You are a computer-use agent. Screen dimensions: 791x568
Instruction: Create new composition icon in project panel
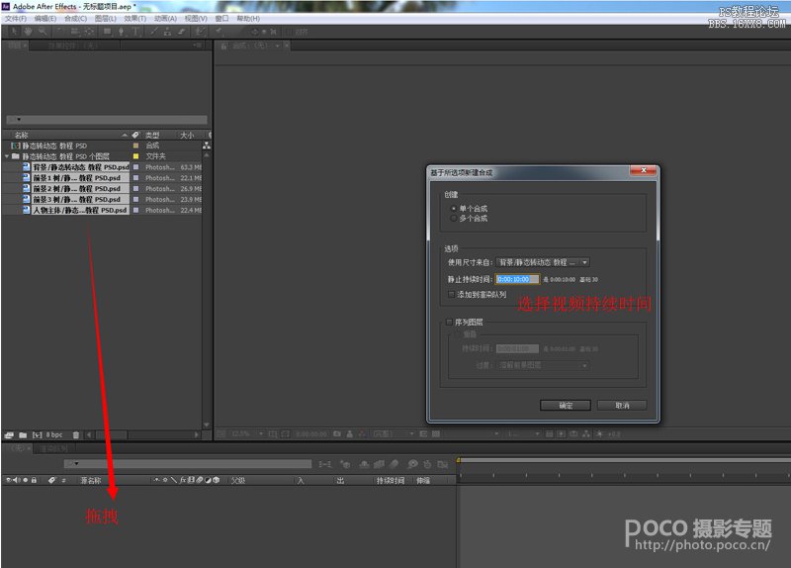[x=38, y=434]
